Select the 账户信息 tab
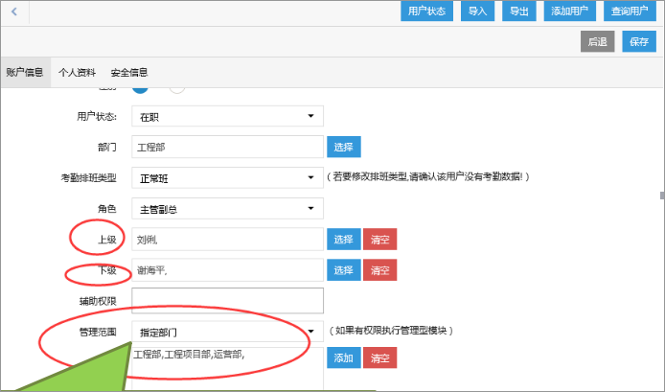This screenshot has width=665, height=392. pyautogui.click(x=25, y=73)
